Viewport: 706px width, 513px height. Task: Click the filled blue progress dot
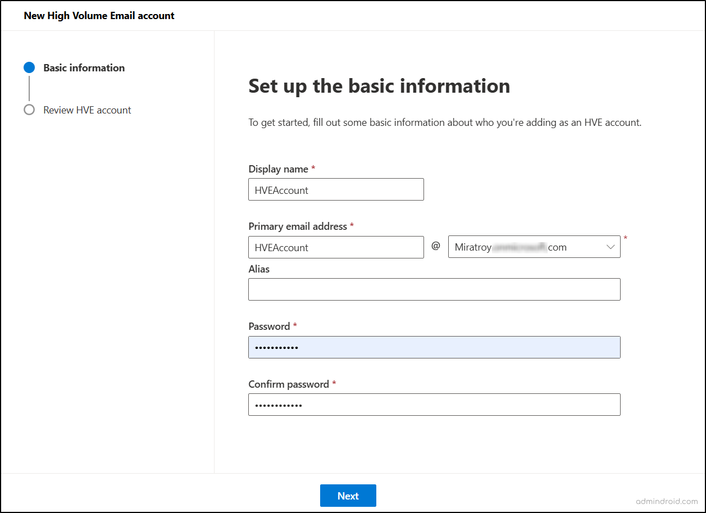click(x=29, y=67)
